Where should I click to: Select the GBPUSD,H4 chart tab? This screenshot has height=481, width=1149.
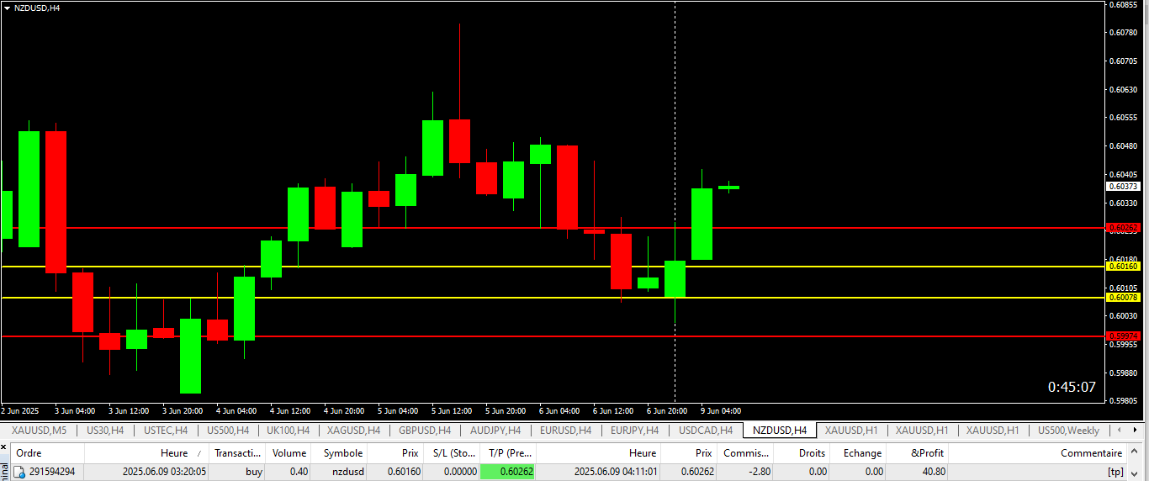coord(425,431)
